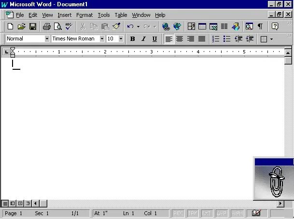Show or hide paragraph marks

(260, 26)
